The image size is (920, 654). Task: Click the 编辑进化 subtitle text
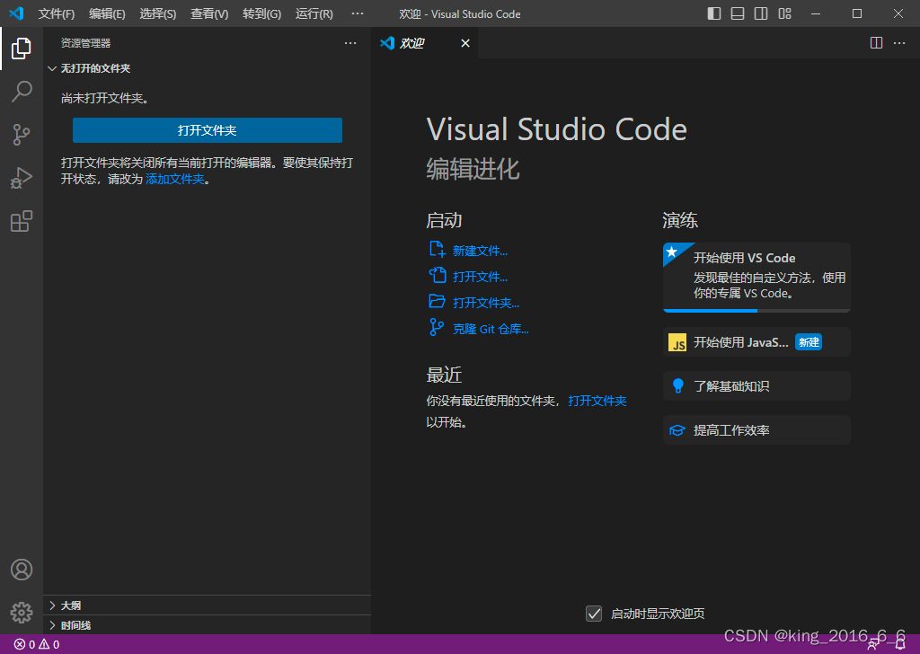473,169
